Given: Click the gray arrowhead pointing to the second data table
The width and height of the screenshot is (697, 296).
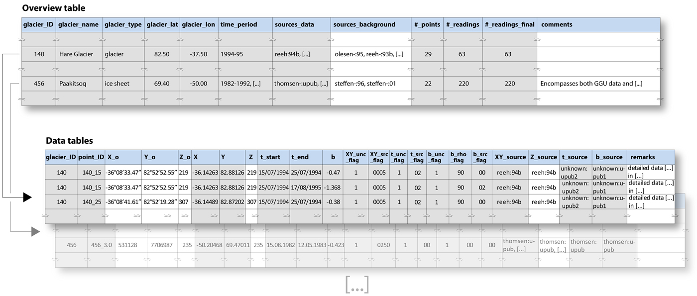Looking at the screenshot, I should pos(34,231).
